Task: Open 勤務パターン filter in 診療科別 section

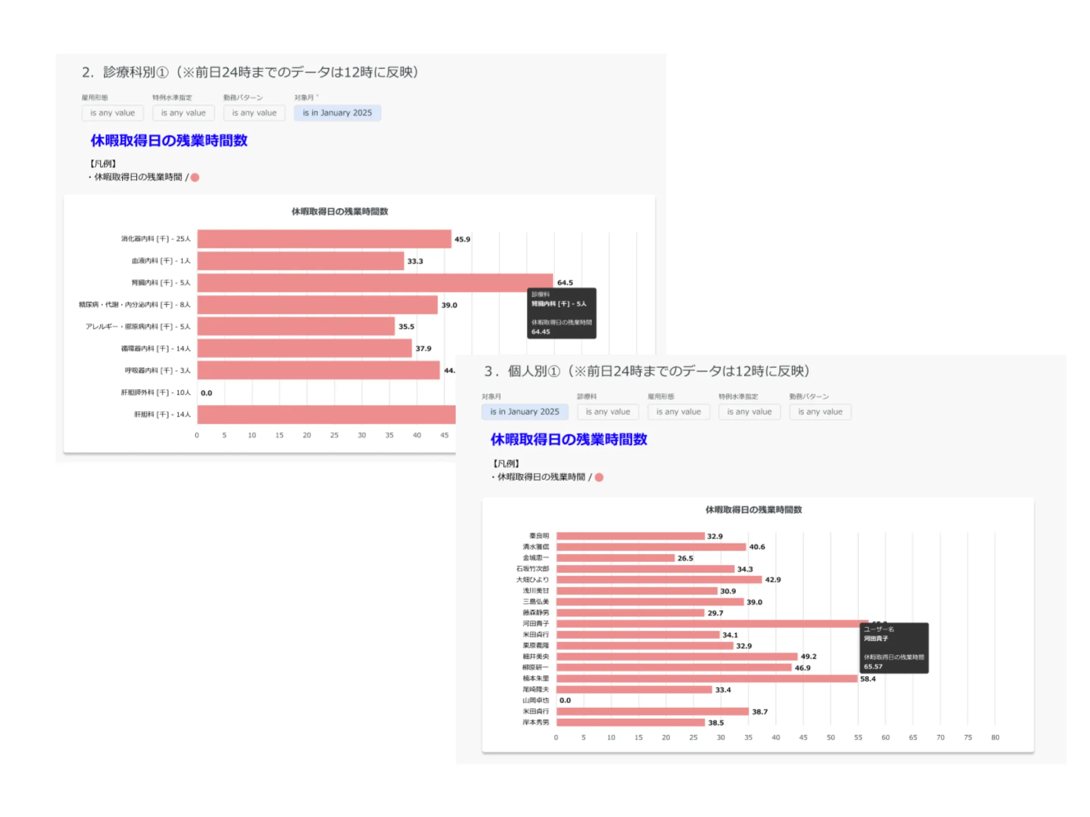Action: (254, 113)
